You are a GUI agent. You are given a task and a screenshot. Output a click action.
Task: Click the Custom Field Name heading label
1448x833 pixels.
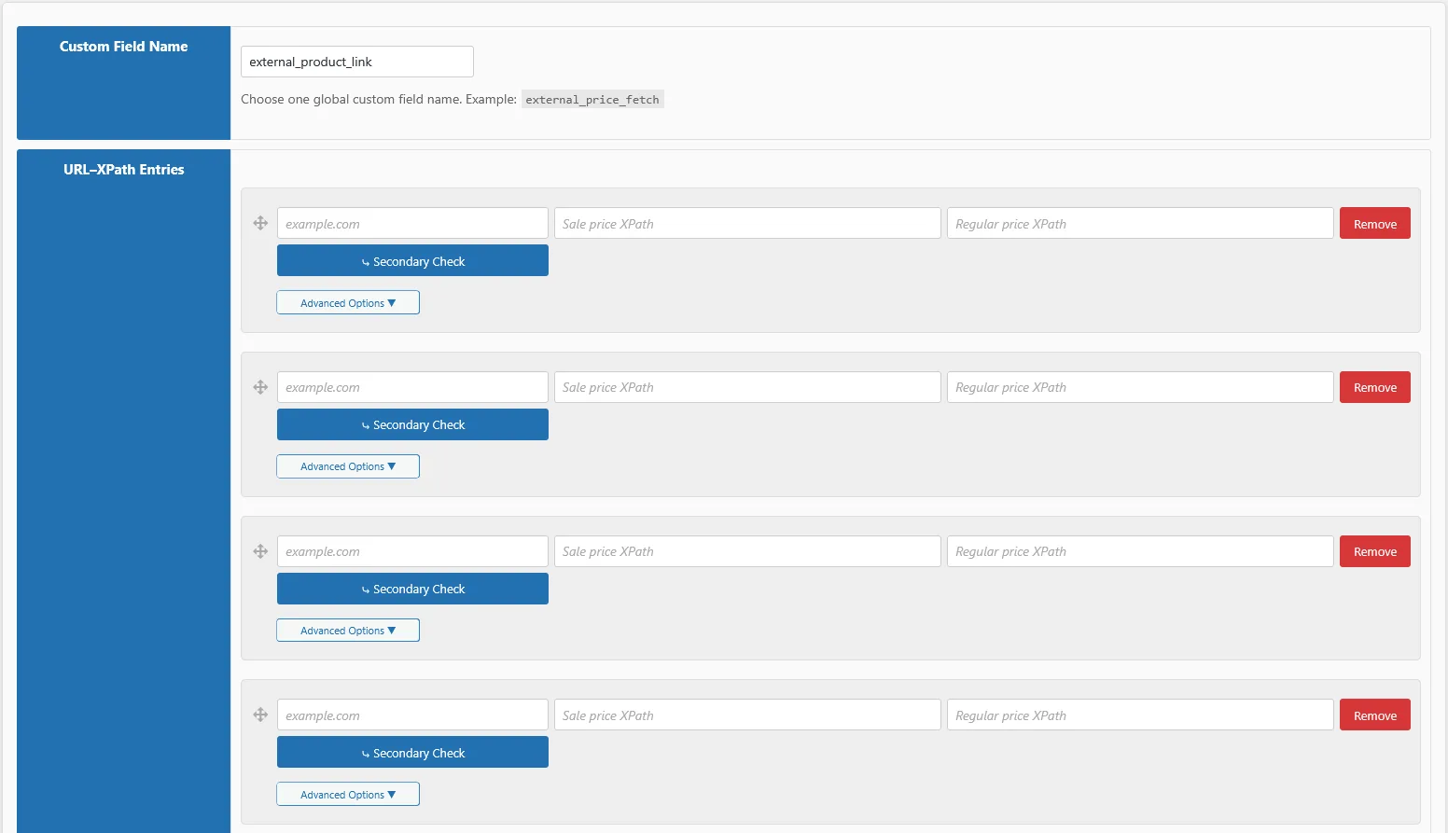[x=123, y=46]
